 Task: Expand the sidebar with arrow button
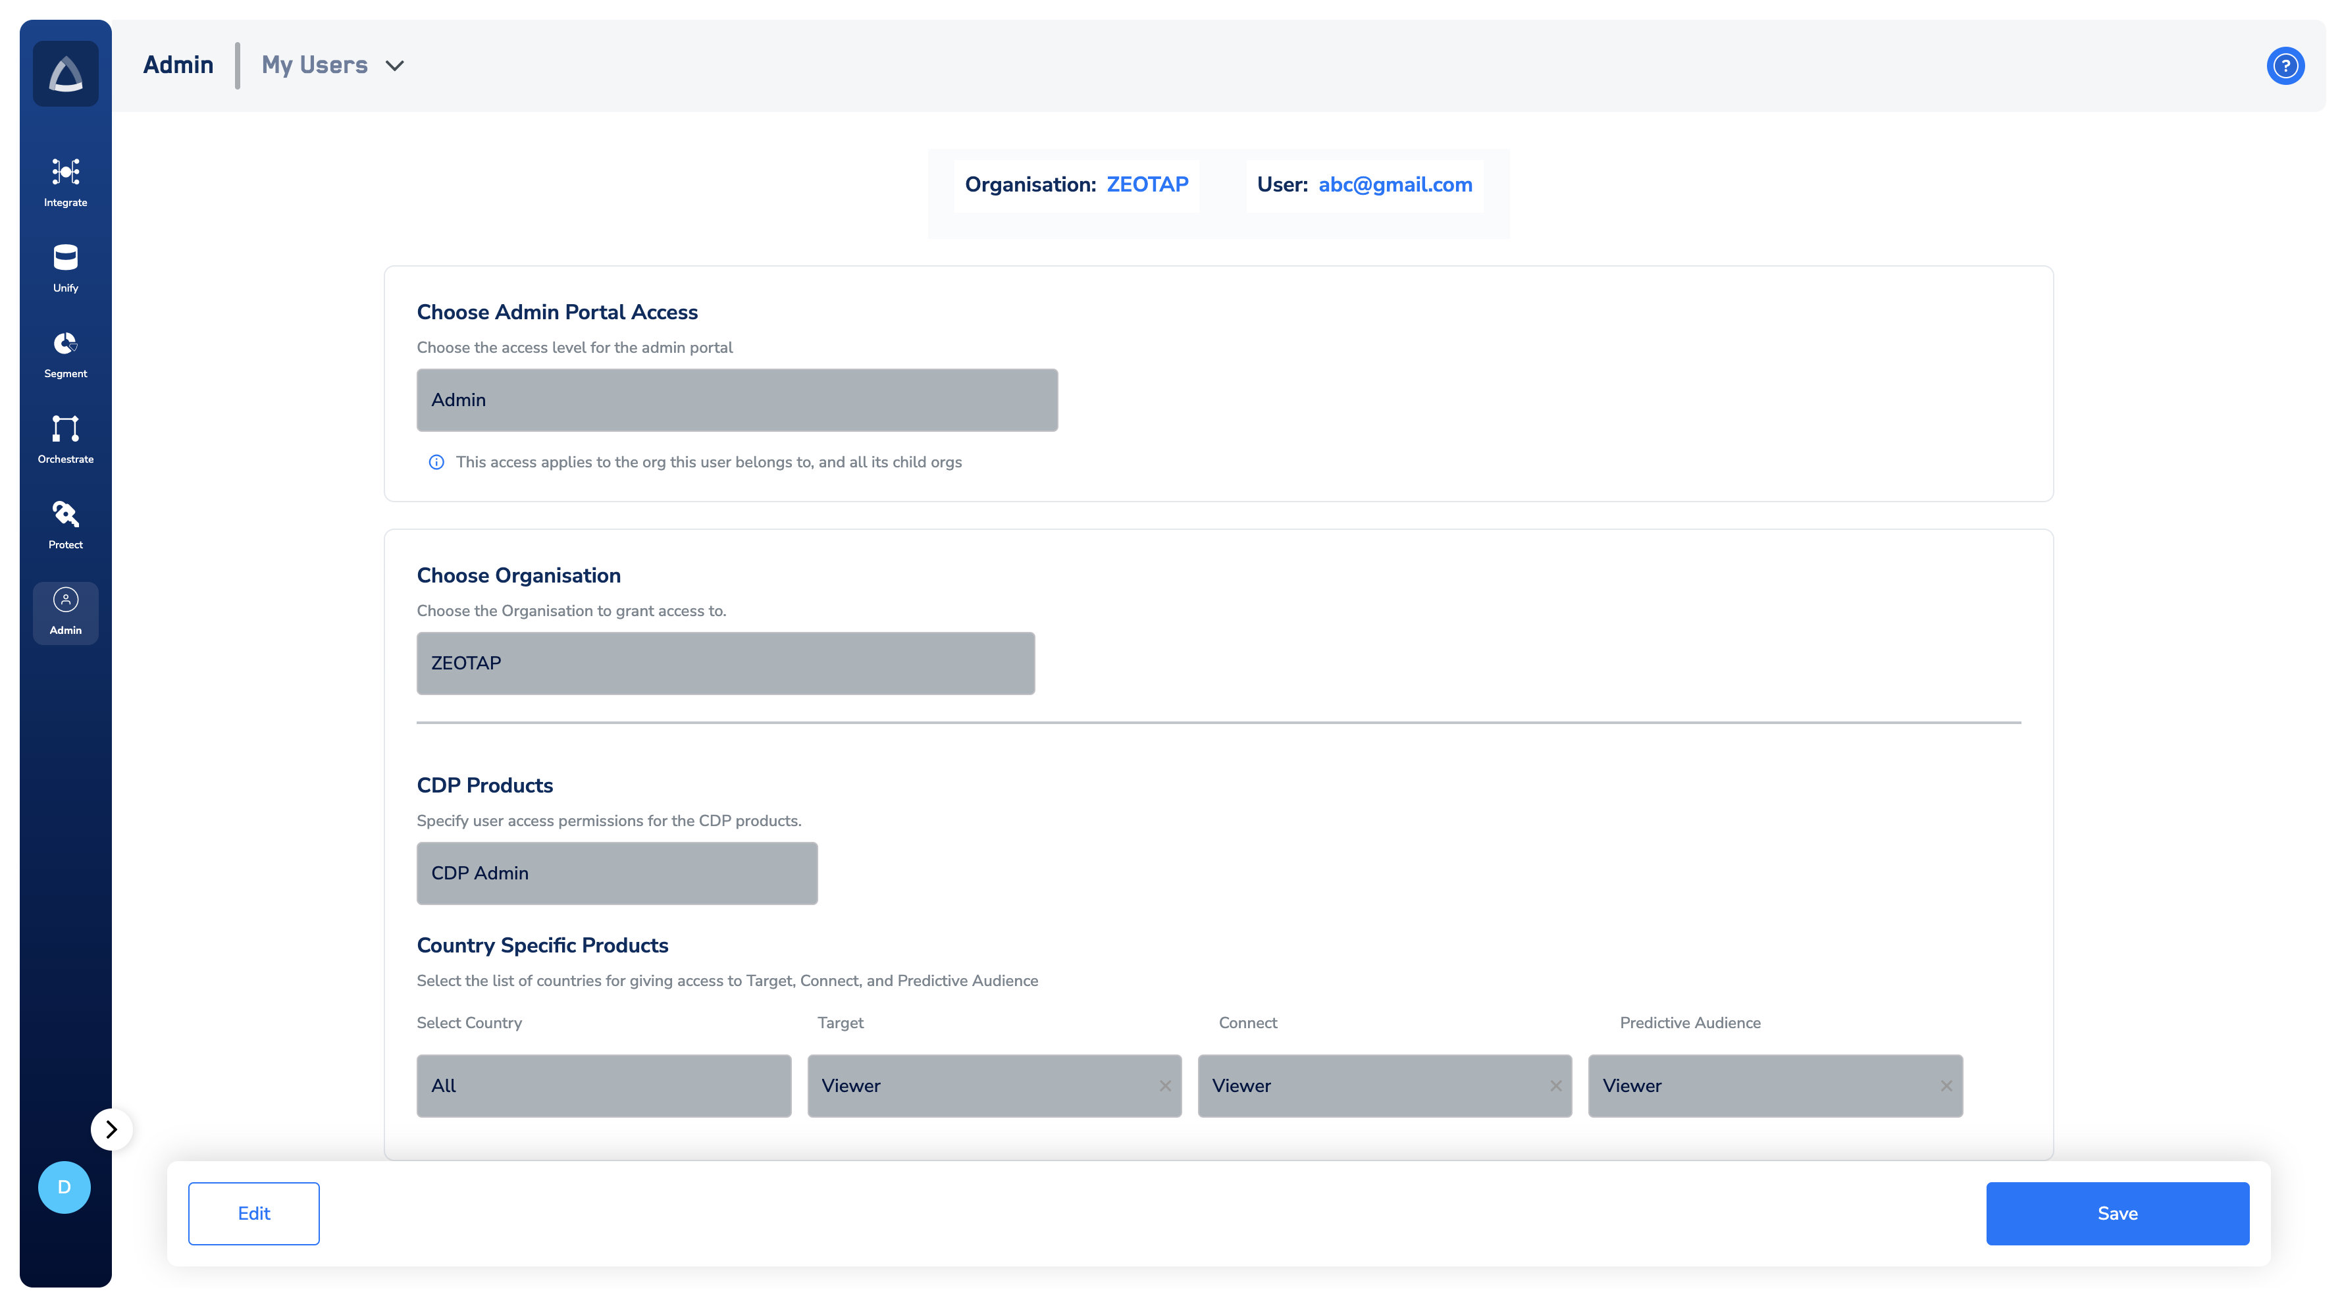pos(112,1128)
